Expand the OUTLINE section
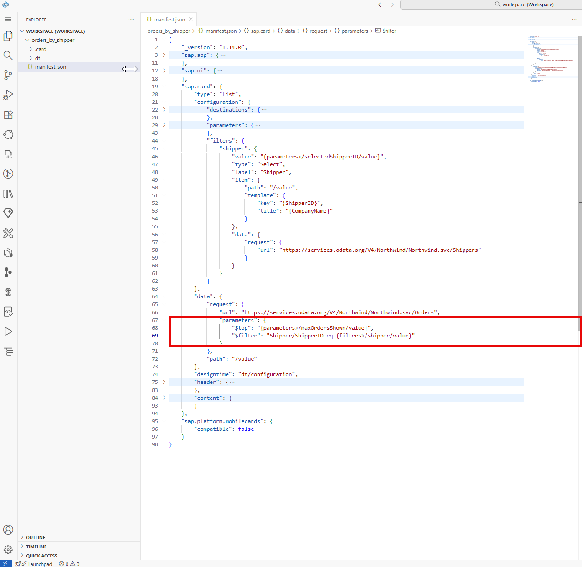582x567 pixels. [36, 537]
